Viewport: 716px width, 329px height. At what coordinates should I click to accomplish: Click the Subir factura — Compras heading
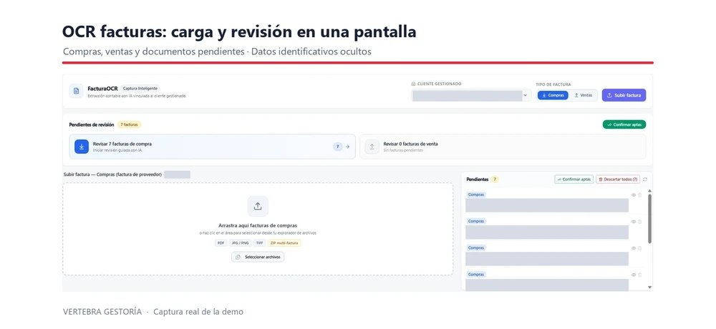[113, 175]
